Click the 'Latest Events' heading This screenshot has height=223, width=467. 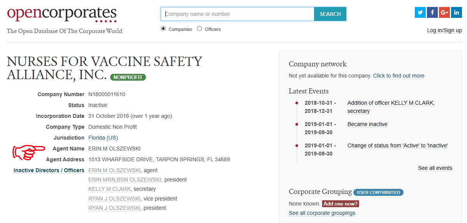[309, 91]
